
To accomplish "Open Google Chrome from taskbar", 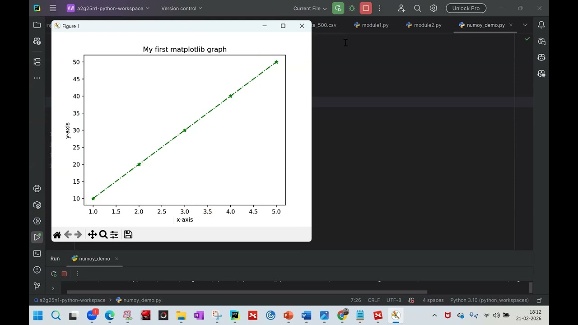I will [342, 316].
